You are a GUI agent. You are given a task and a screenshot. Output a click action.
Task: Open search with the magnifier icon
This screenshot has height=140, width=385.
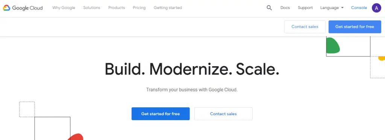(x=269, y=8)
